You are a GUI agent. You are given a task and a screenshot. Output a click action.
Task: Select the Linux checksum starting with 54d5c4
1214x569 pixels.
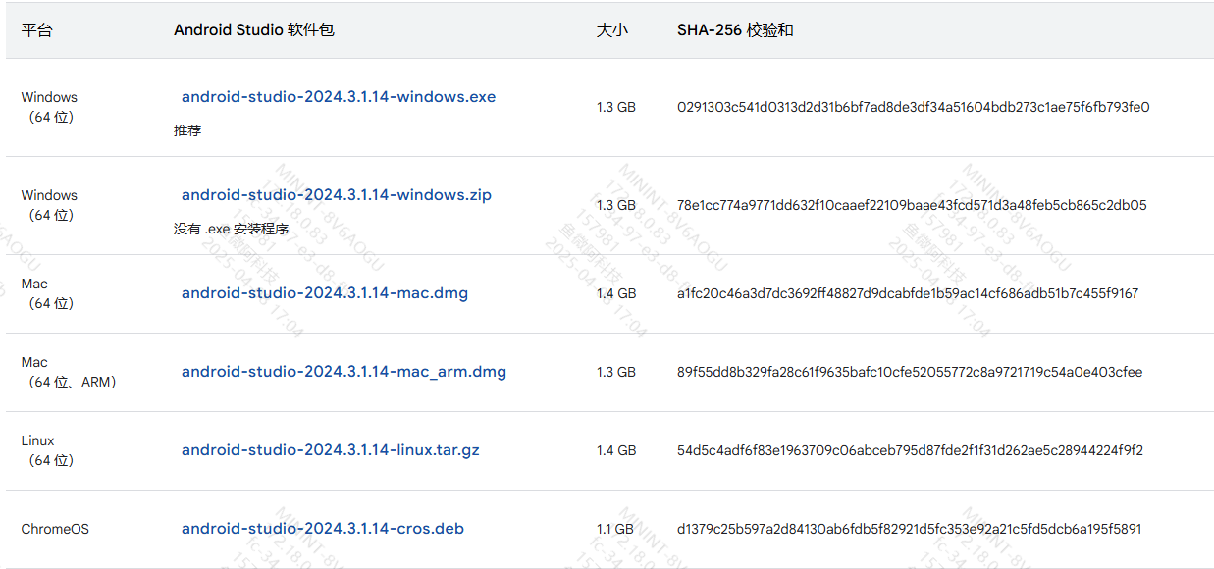point(910,450)
